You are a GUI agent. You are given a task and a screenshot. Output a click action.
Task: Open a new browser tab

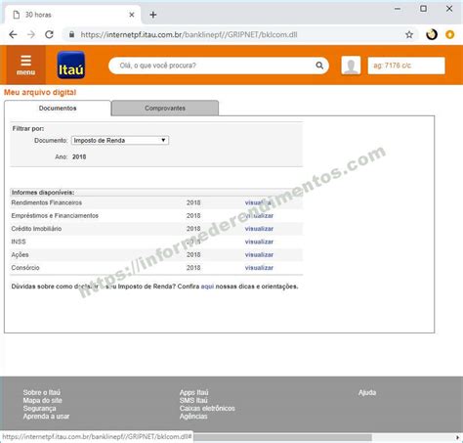[153, 15]
